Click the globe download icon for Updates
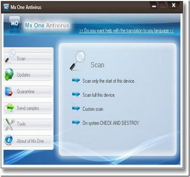Viewport: 190px width, 177px height. 9,74
